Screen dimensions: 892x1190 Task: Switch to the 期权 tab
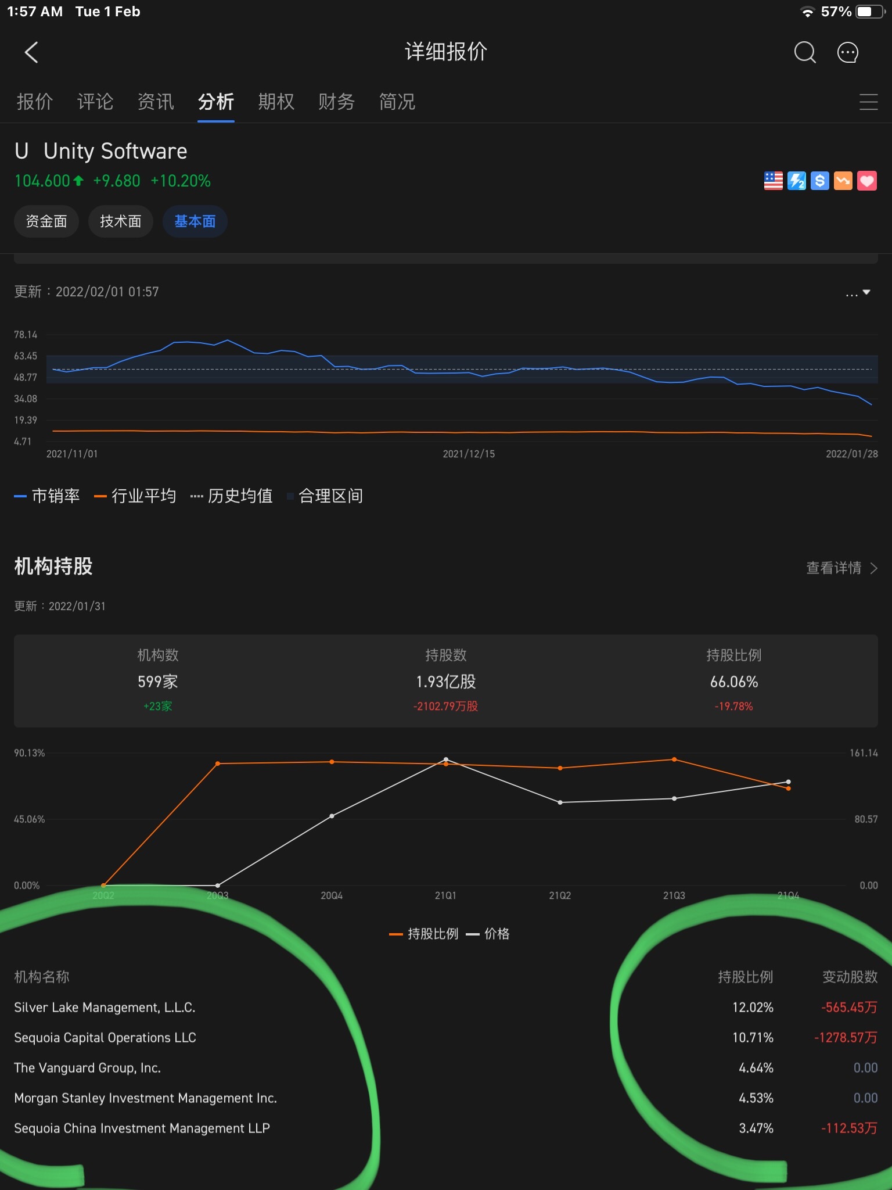coord(276,102)
